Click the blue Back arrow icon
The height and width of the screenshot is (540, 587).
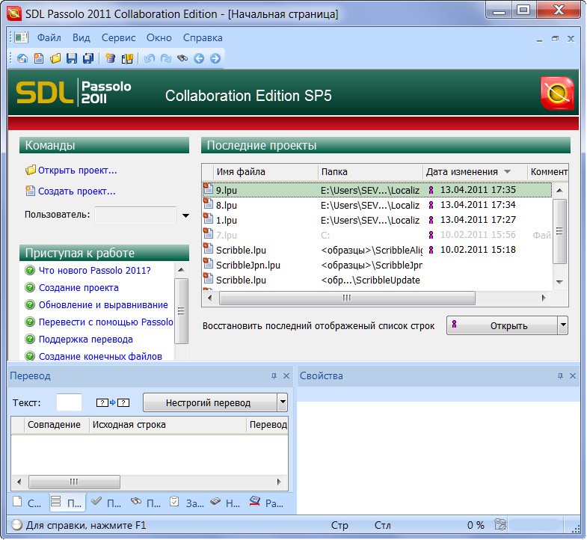pos(199,58)
